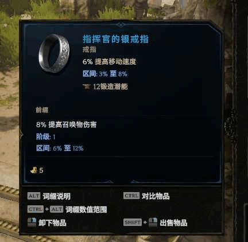The height and width of the screenshot is (242, 248).
Task: Click the forging potential anvil icon
Action: coord(87,87)
